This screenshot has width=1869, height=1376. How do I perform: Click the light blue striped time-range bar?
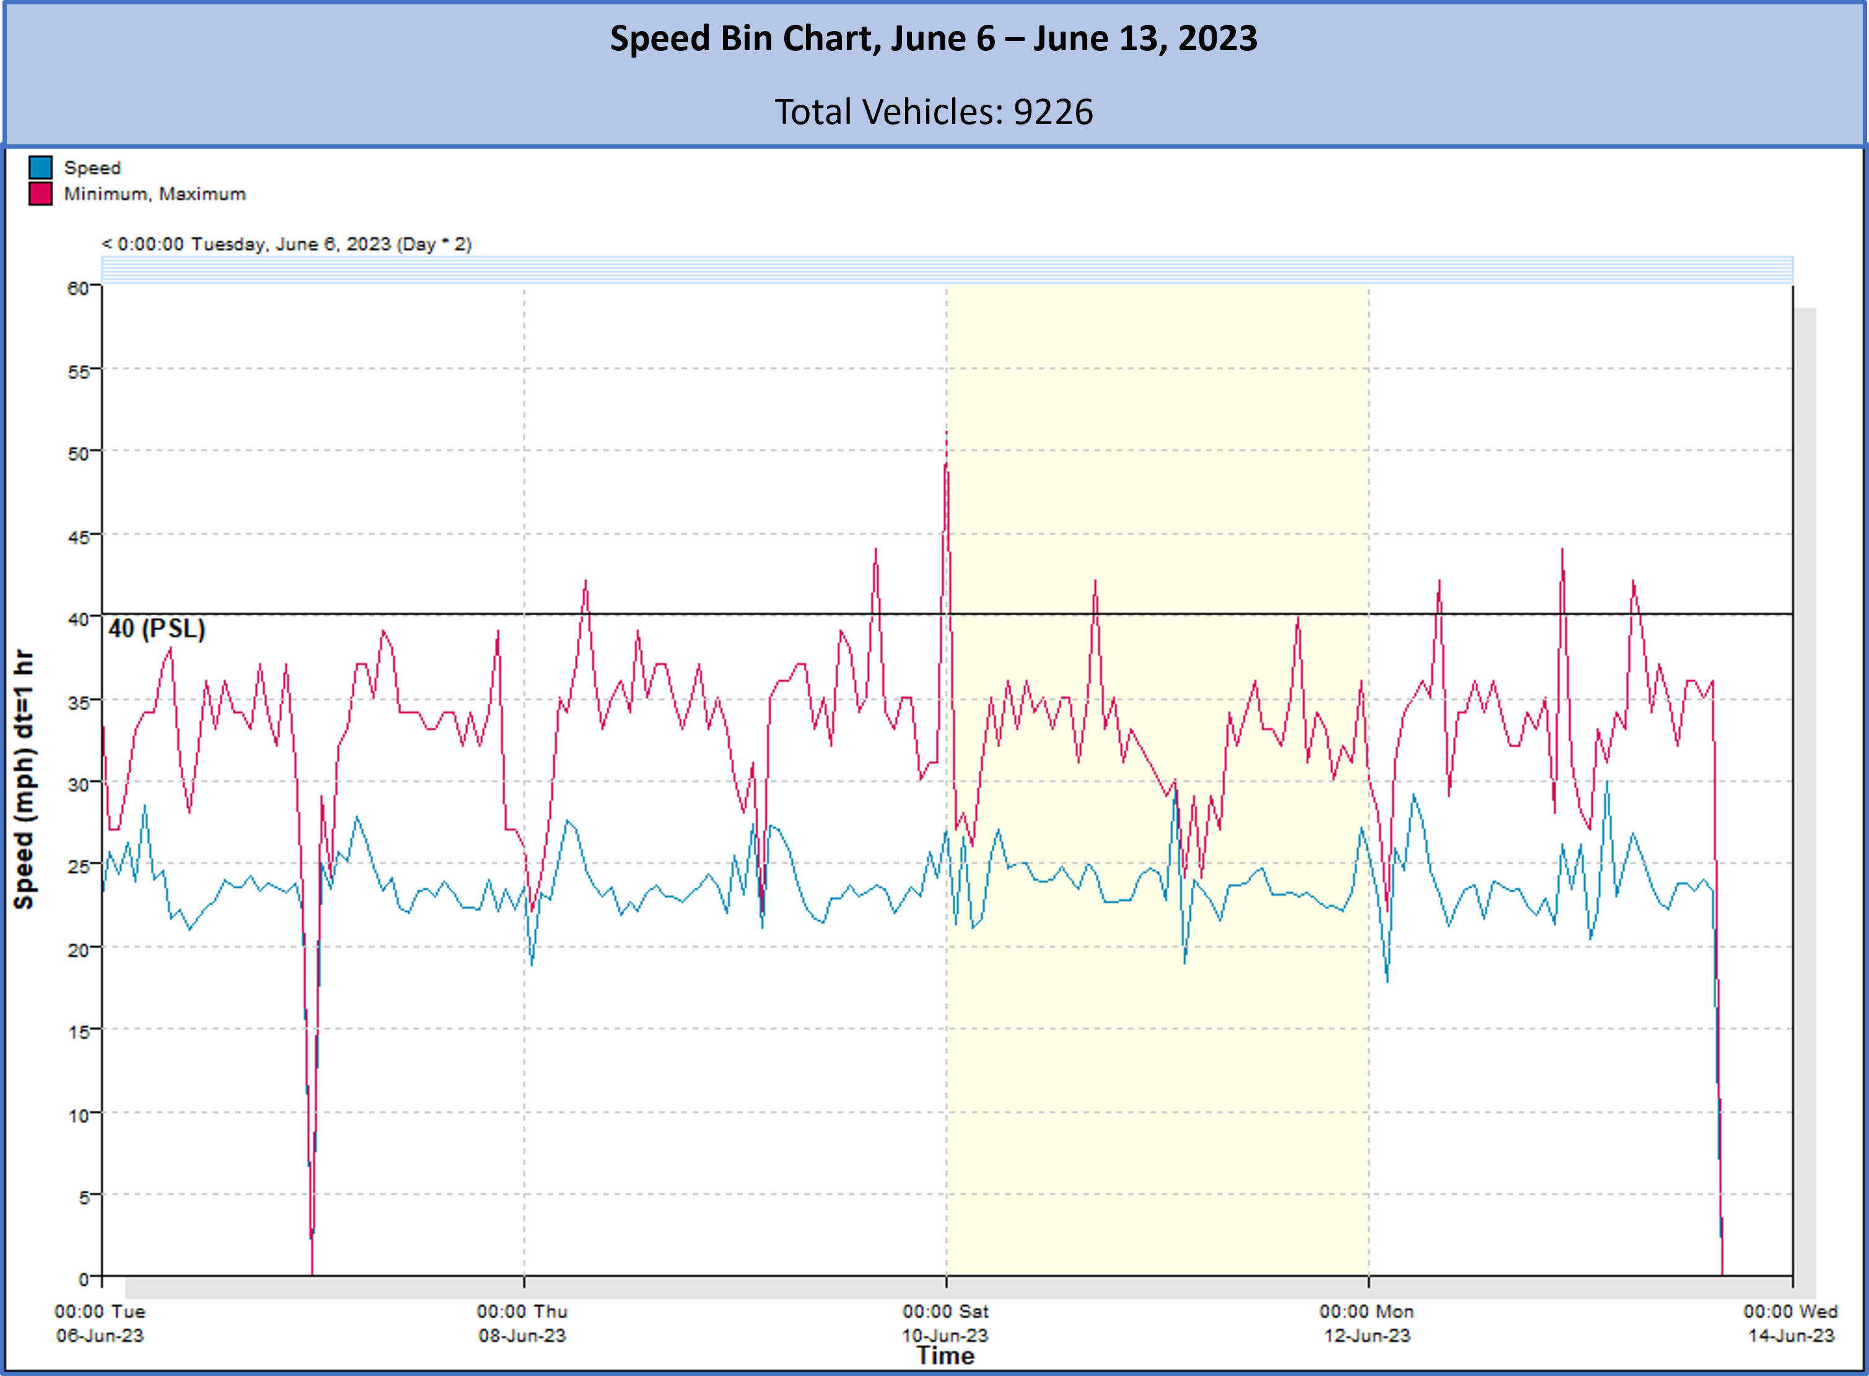pyautogui.click(x=947, y=270)
